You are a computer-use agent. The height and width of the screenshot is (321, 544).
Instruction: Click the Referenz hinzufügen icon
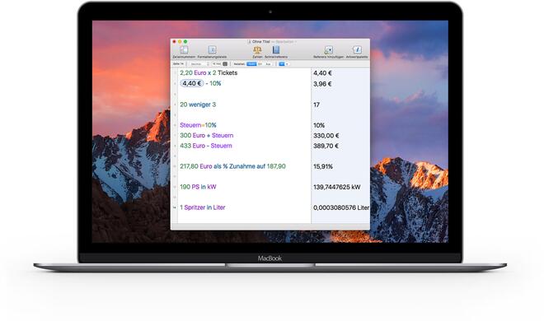click(x=328, y=50)
